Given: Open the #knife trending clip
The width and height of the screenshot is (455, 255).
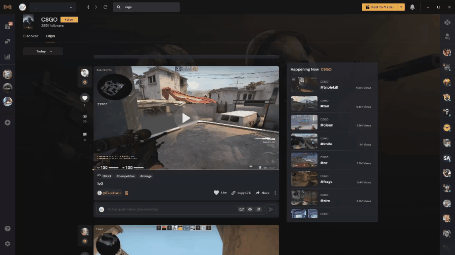Looking at the screenshot, I should pos(331,141).
